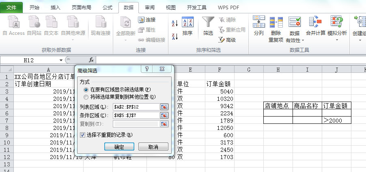This screenshot has height=172, width=366.
Task: Click the range picker for 条件区域
Action: tap(164, 115)
